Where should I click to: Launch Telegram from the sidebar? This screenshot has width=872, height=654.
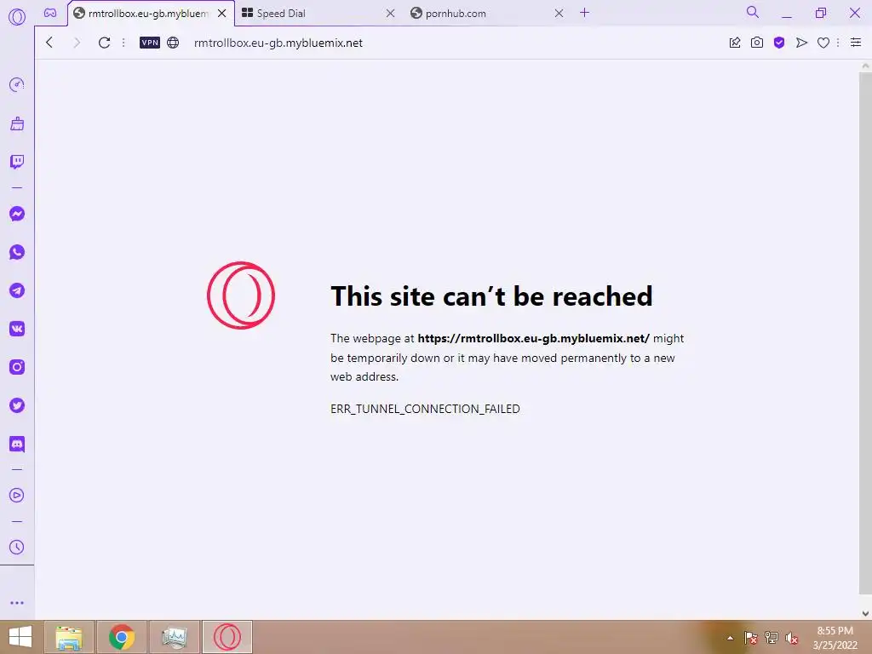(x=17, y=290)
